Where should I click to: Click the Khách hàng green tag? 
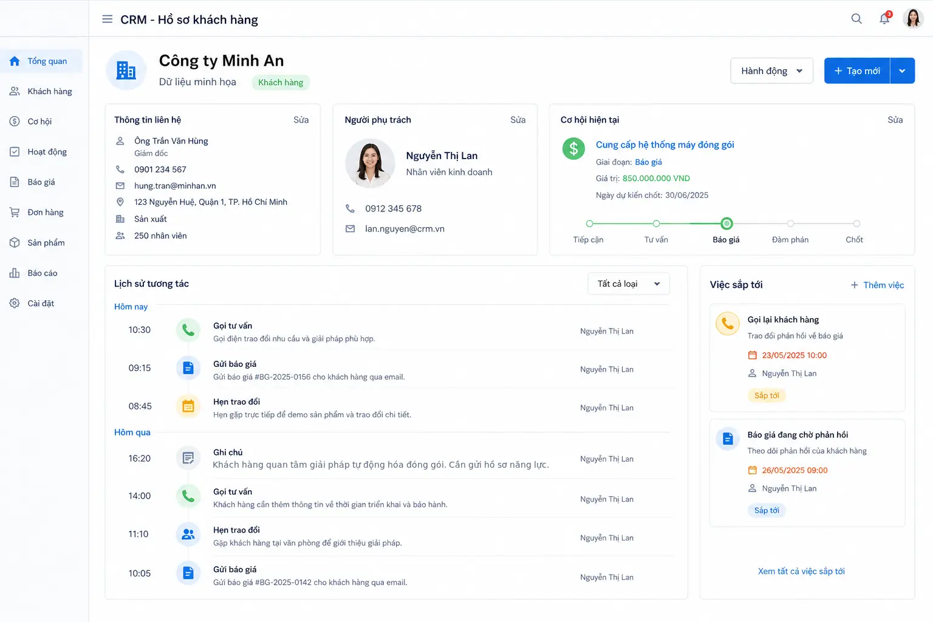(x=281, y=83)
